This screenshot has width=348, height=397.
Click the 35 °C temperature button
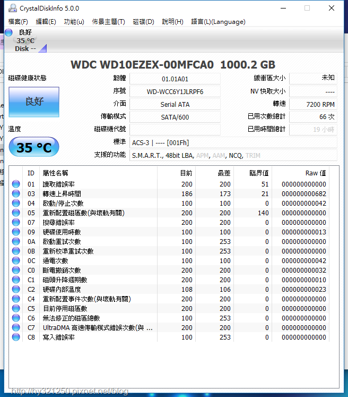34,147
